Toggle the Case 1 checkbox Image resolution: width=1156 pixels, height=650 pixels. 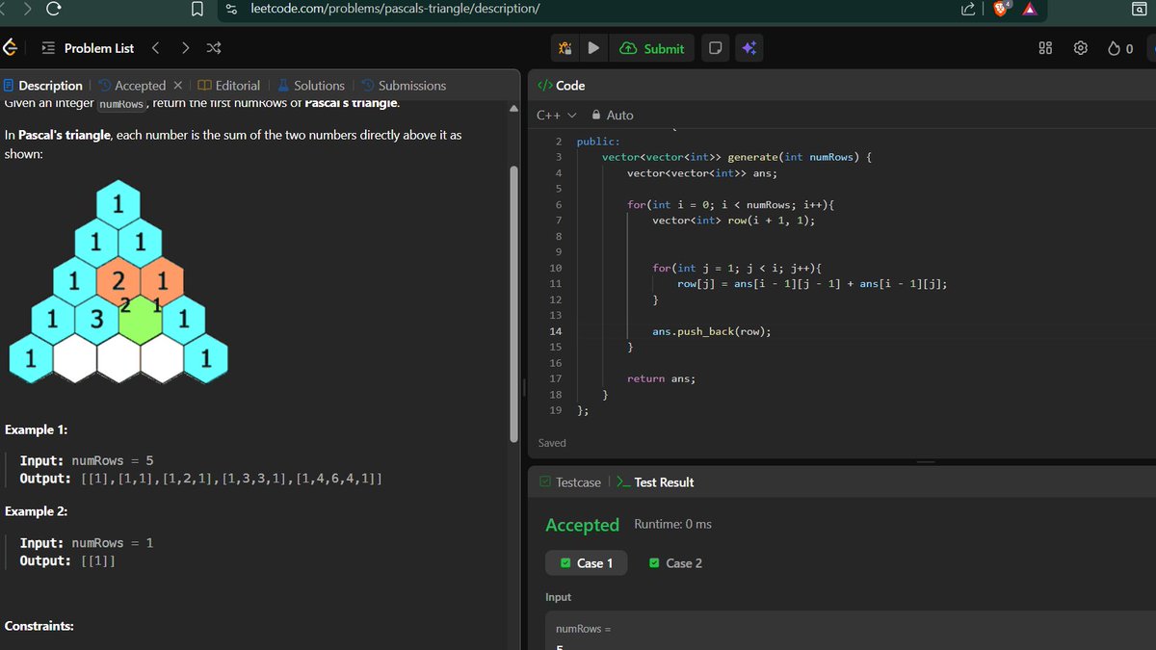566,562
